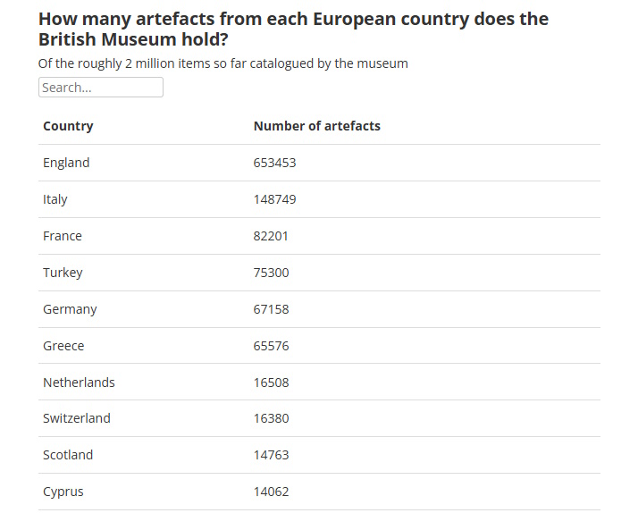Viewport: 638px width, 513px height.
Task: Select the Cyprus country cell
Action: (63, 492)
